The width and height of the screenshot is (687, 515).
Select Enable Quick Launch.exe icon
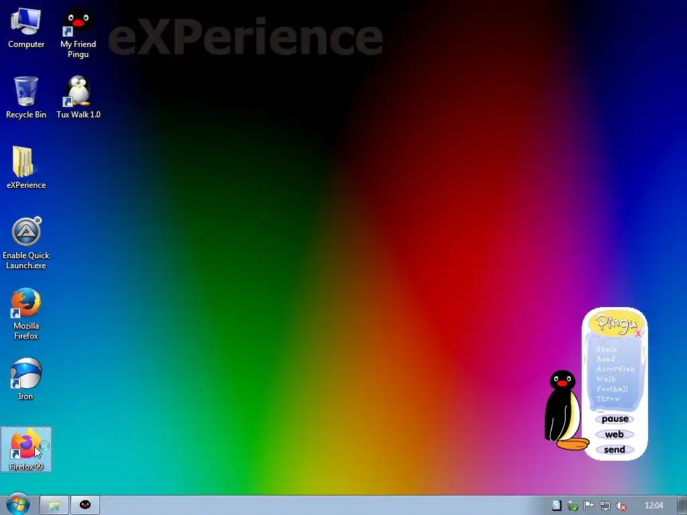[x=26, y=243]
